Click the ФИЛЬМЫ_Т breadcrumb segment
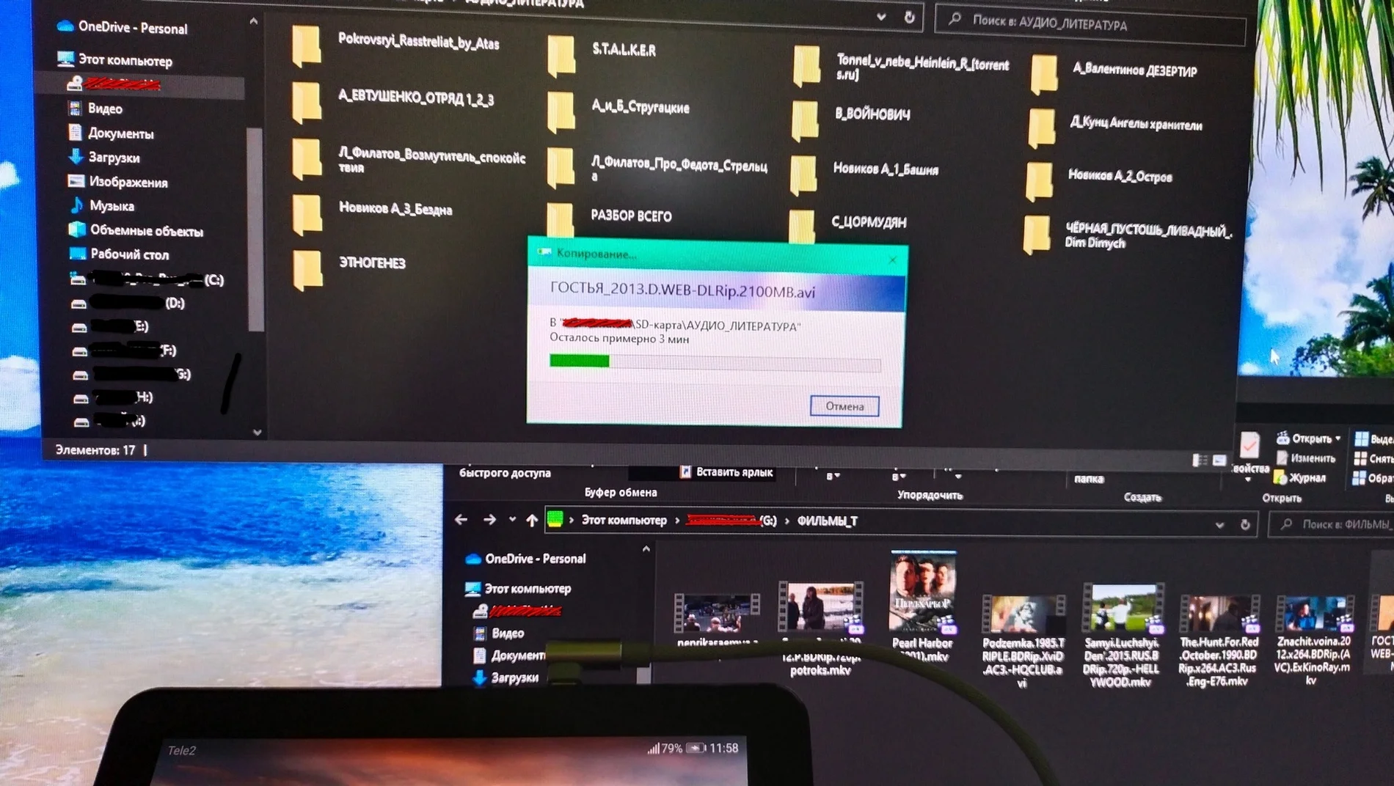Image resolution: width=1394 pixels, height=786 pixels. point(827,521)
